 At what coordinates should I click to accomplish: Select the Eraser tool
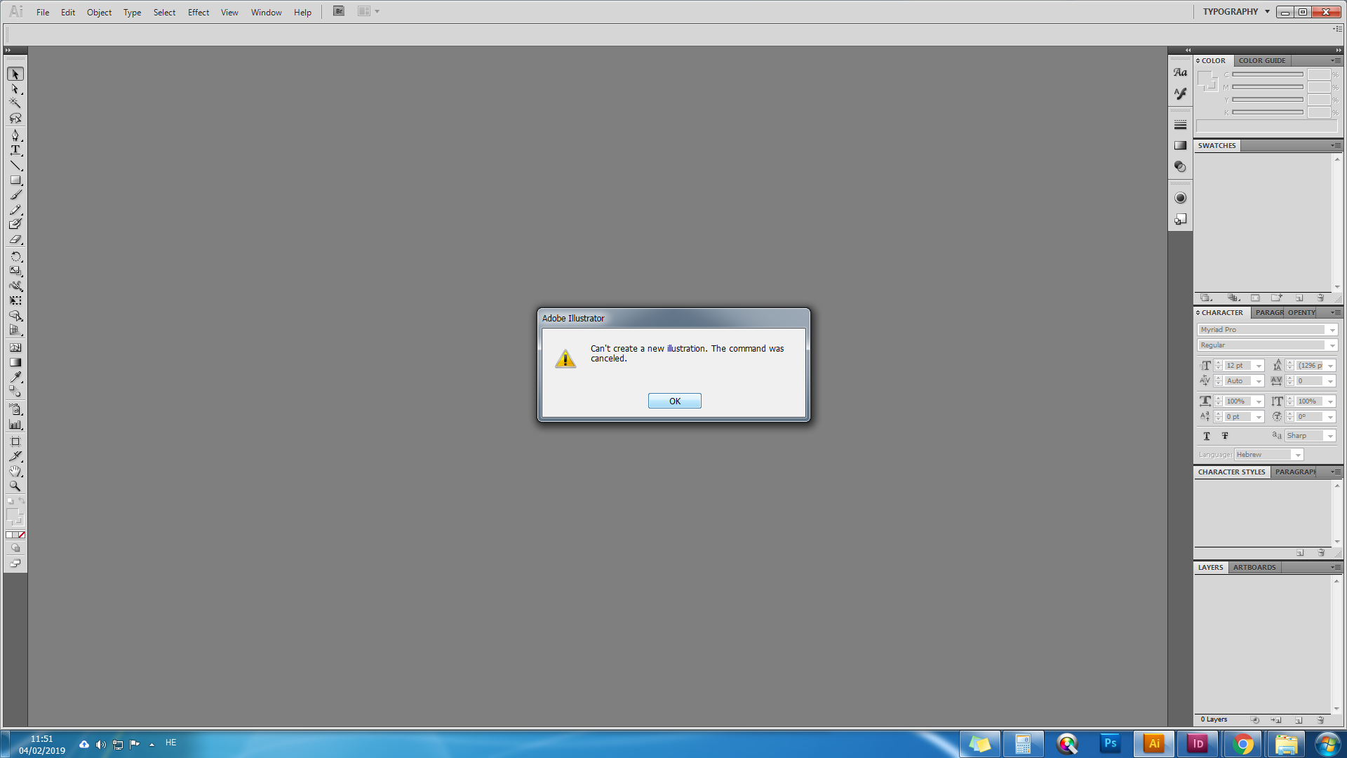pos(15,239)
